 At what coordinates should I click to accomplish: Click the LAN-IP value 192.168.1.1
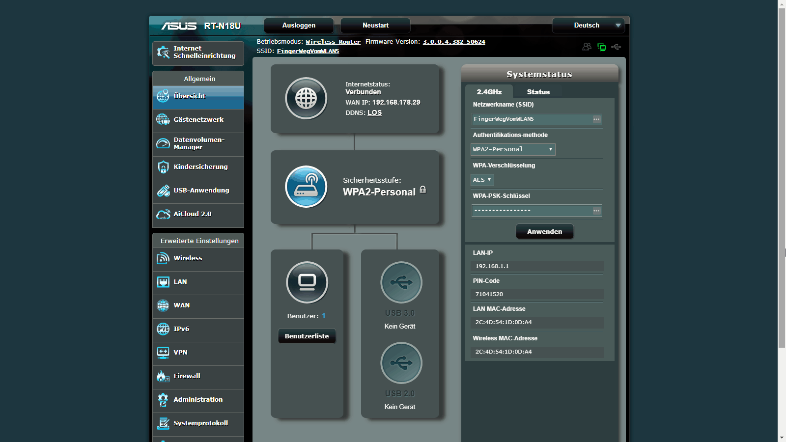click(x=492, y=266)
